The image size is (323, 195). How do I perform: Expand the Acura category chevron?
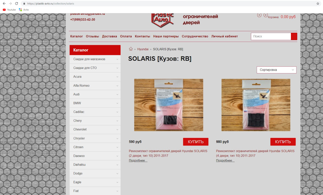(x=117, y=77)
